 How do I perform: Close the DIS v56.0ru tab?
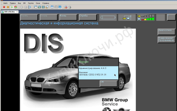(x=17, y=12)
